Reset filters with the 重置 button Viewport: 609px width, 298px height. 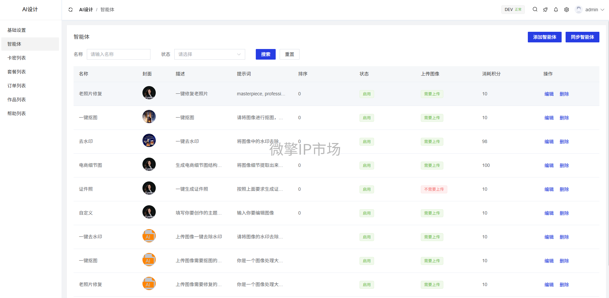click(289, 54)
